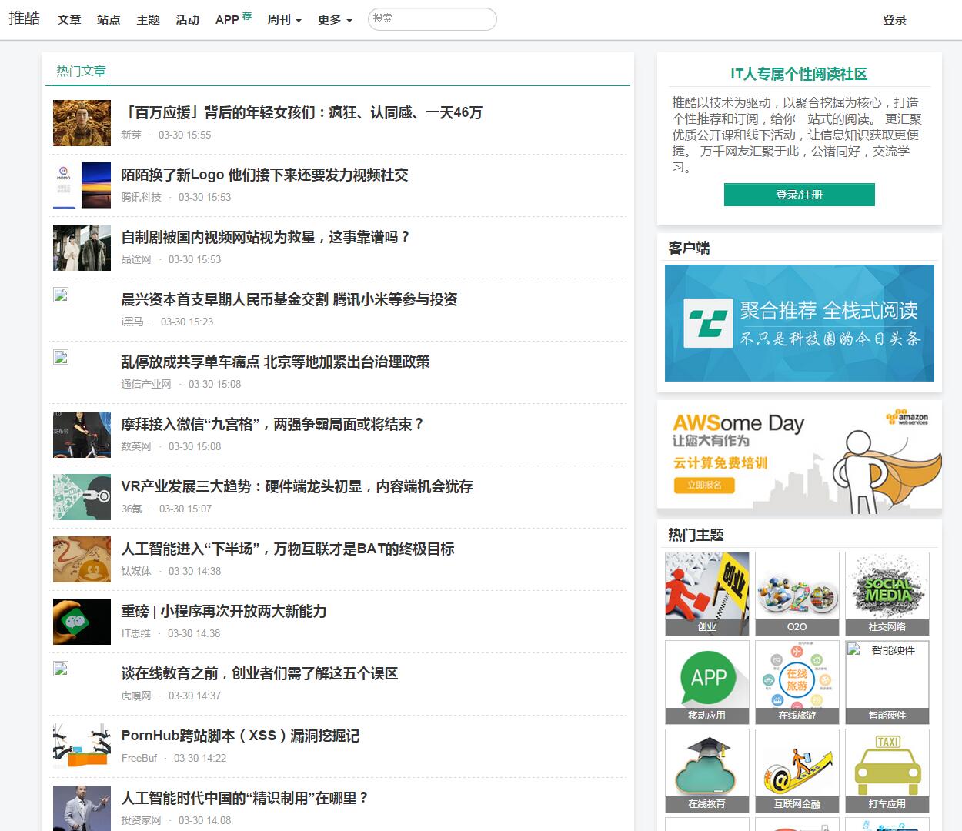Open article VR产业发展三大趋势

[297, 486]
